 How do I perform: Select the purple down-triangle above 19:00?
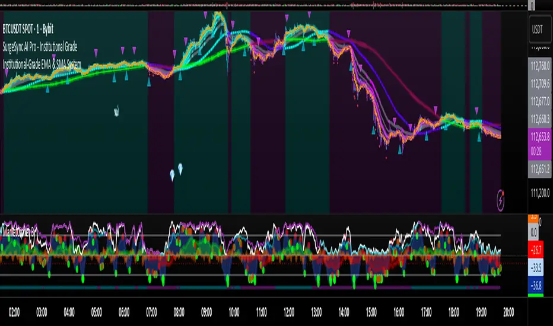pos(476,110)
